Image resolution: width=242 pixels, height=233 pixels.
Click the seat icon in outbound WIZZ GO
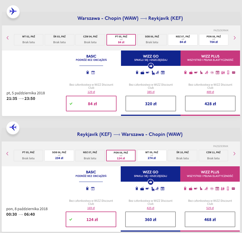(x=153, y=73)
